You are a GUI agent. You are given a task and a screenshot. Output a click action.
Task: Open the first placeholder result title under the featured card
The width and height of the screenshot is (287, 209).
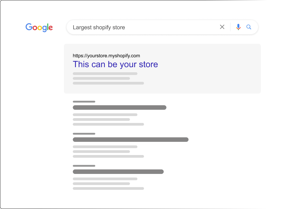click(120, 107)
